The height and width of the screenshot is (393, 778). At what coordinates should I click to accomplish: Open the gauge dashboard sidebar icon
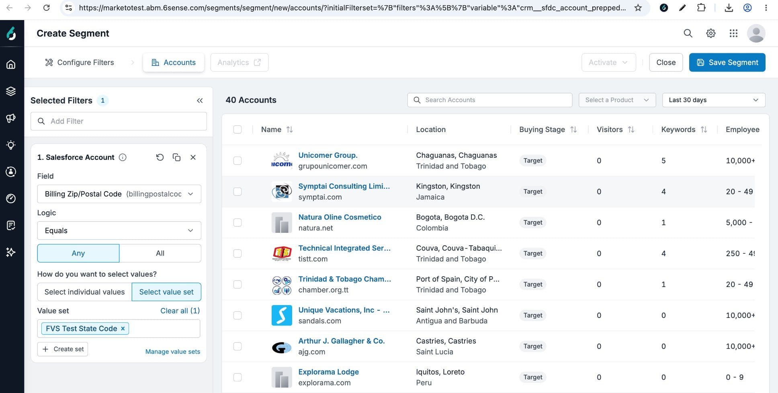coord(11,198)
